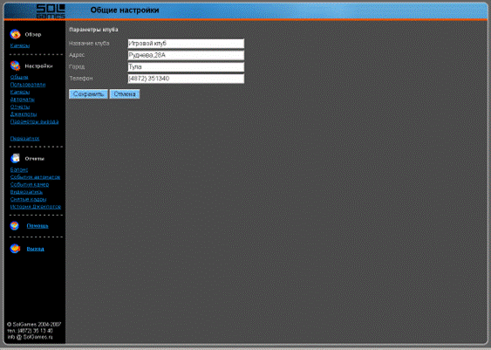Click the Помощь question mark icon
The image size is (491, 350).
point(15,225)
